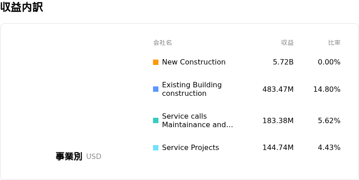Viewport: 359px width, 180px height.
Task: Select the Service Projects row label
Action: click(x=190, y=148)
